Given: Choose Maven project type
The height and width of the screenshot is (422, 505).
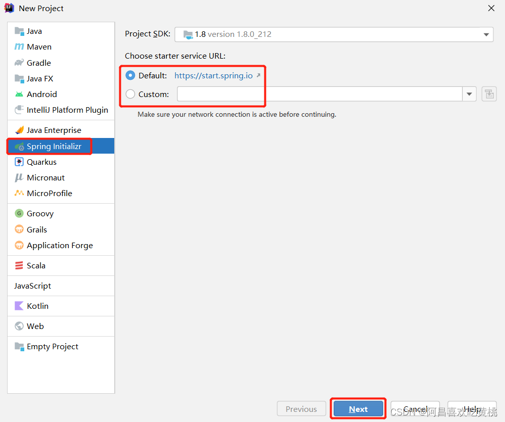Looking at the screenshot, I should tap(61, 47).
